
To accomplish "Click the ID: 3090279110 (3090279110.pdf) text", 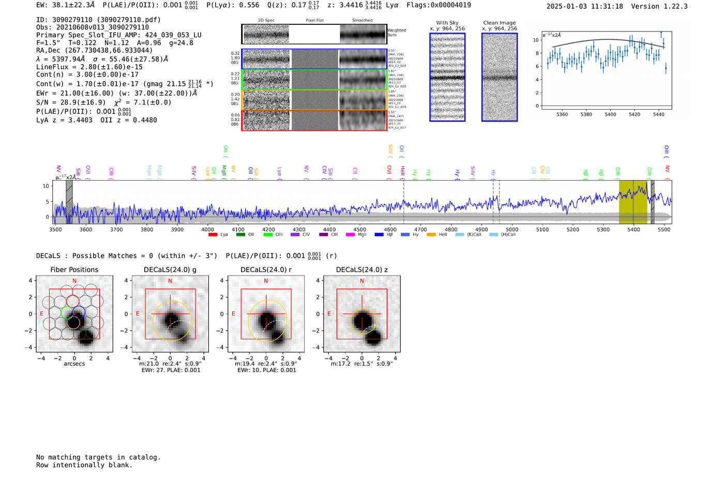I will (x=98, y=20).
